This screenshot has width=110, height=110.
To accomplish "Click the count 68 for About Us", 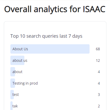I will point(98,49).
